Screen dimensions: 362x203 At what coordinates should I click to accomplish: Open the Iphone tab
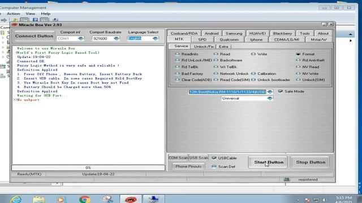pos(256,39)
